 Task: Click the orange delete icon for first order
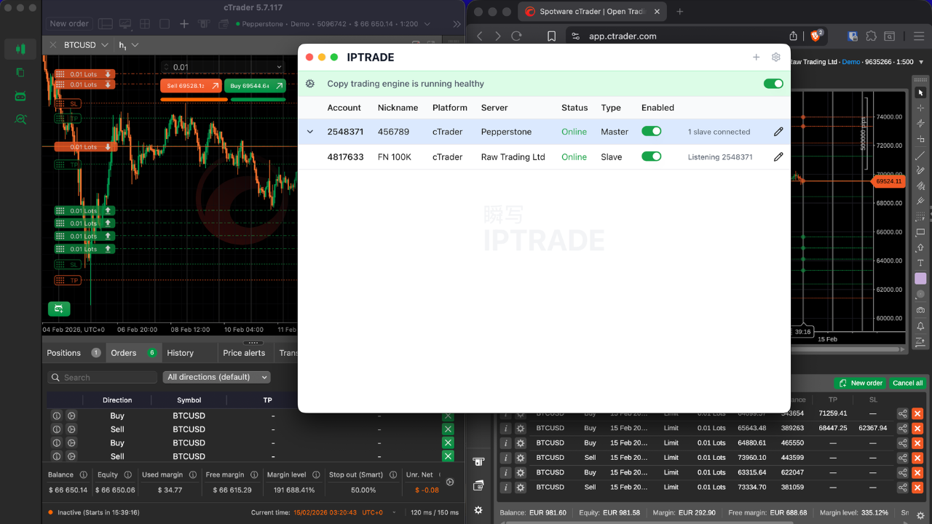pos(917,413)
